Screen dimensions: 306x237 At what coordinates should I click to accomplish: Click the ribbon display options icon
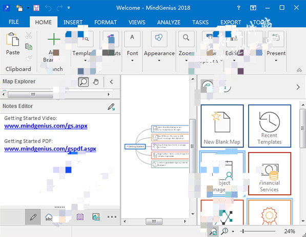(x=253, y=8)
